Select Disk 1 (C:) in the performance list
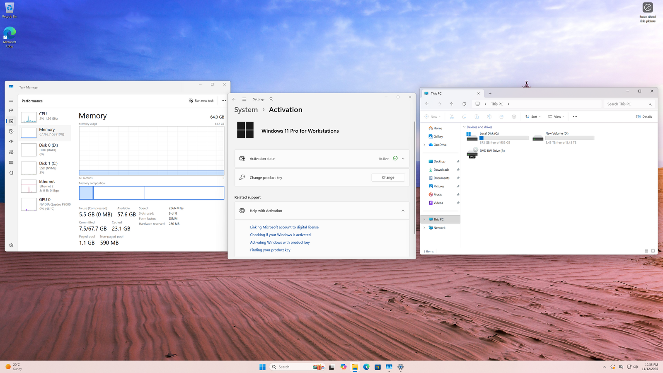The image size is (663, 373). [x=46, y=167]
